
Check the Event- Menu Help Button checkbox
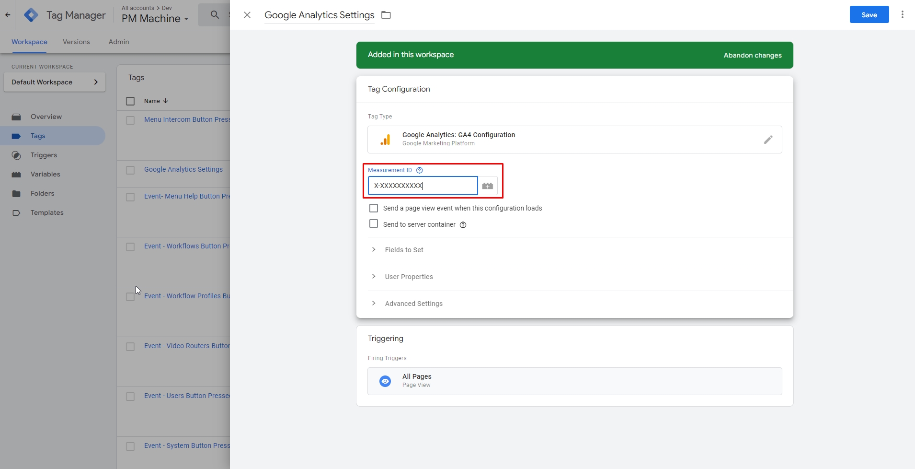(130, 197)
